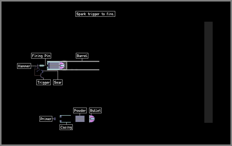Click the Barrel label
The image size is (232, 146).
(82, 56)
